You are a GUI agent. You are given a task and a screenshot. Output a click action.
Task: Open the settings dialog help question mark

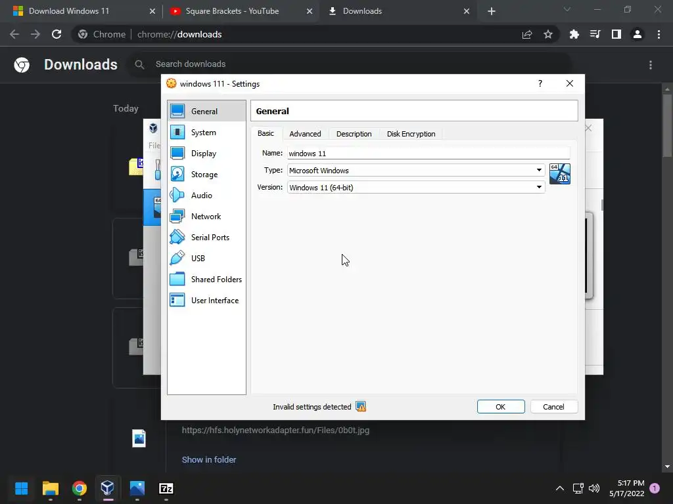540,83
